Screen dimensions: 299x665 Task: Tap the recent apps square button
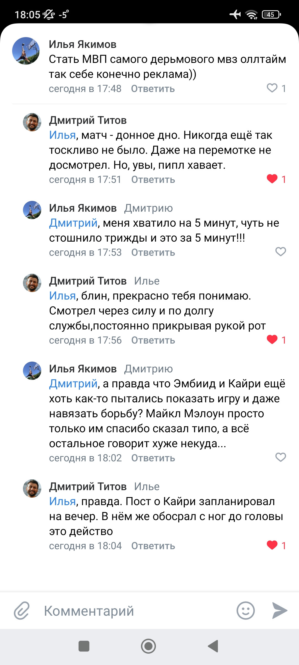coord(84,646)
